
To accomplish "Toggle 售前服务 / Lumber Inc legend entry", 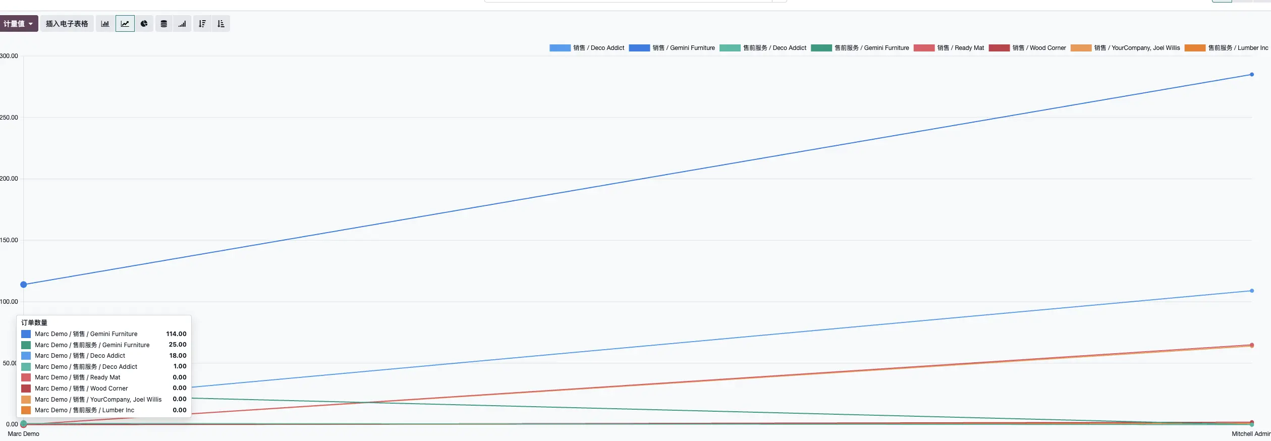I will pos(1226,48).
